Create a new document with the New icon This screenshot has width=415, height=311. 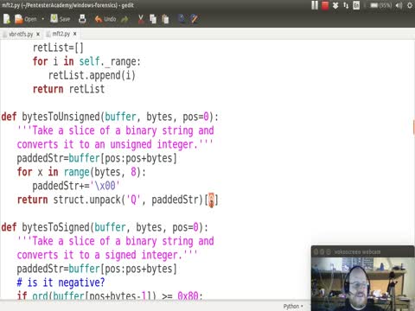click(x=7, y=19)
